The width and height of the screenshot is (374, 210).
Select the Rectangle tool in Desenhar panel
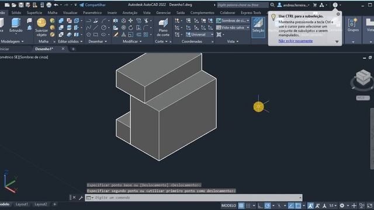(x=96, y=34)
